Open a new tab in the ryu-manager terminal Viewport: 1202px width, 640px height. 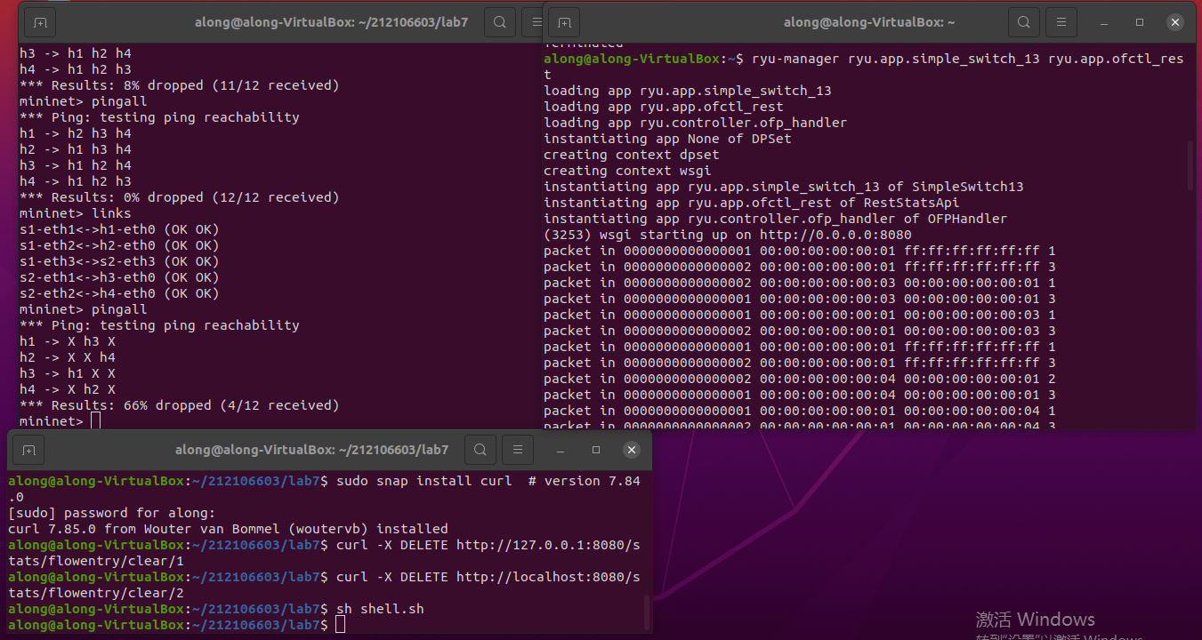point(565,22)
